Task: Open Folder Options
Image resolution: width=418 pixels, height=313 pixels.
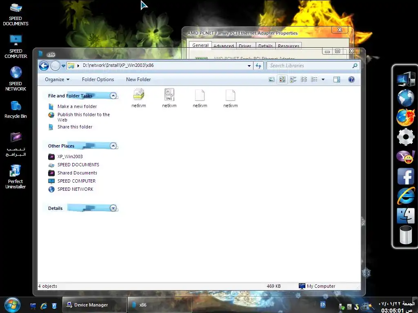Action: pyautogui.click(x=98, y=79)
